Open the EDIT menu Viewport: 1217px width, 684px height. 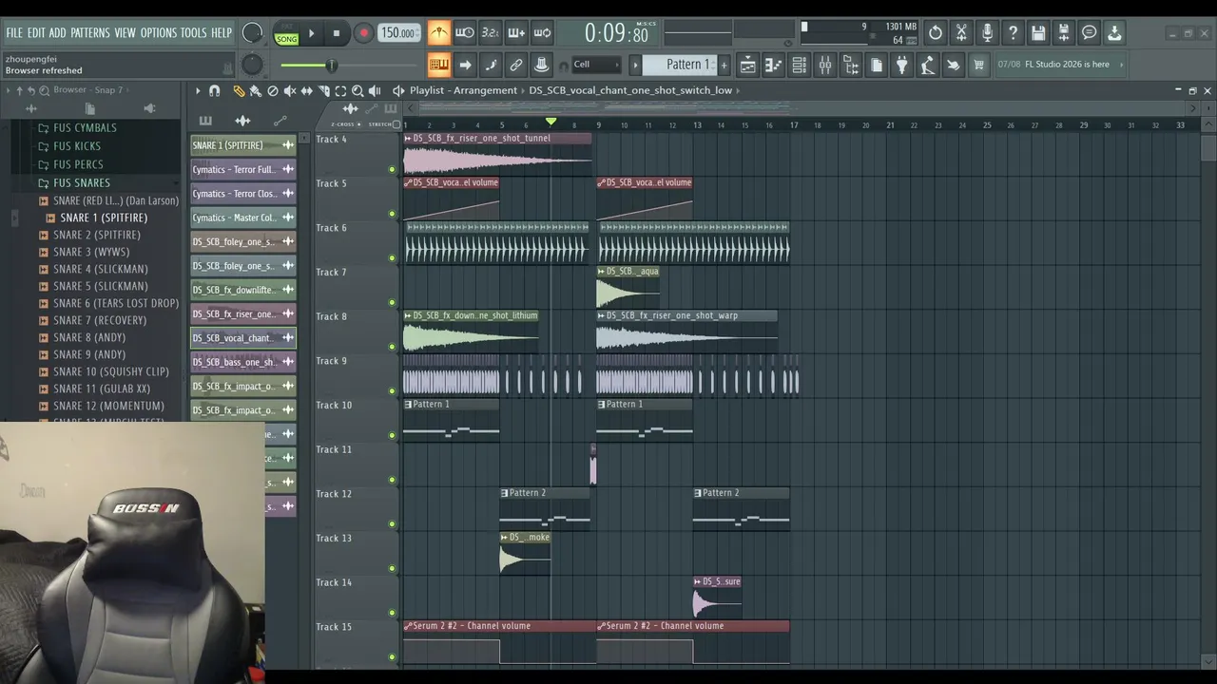[36, 32]
